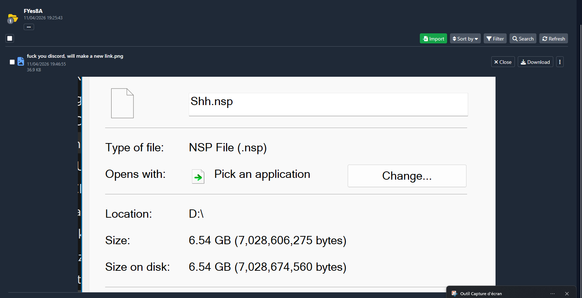This screenshot has width=582, height=298.
Task: Click the blank document icon in the preview
Action: tap(122, 103)
